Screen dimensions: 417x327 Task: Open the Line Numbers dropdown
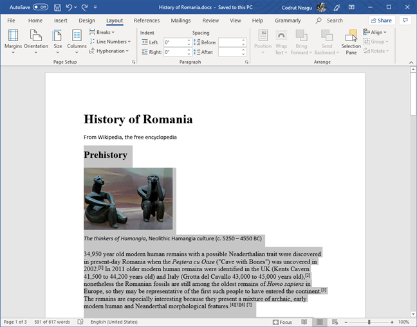pos(110,41)
